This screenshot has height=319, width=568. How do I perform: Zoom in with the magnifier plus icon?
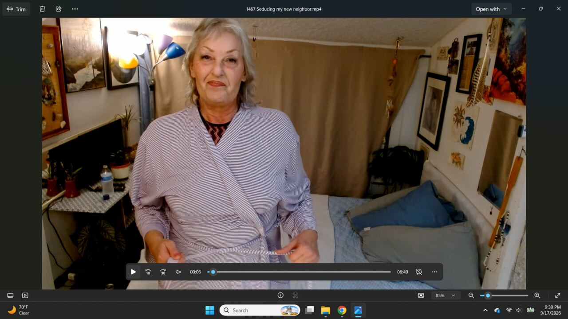point(537,296)
